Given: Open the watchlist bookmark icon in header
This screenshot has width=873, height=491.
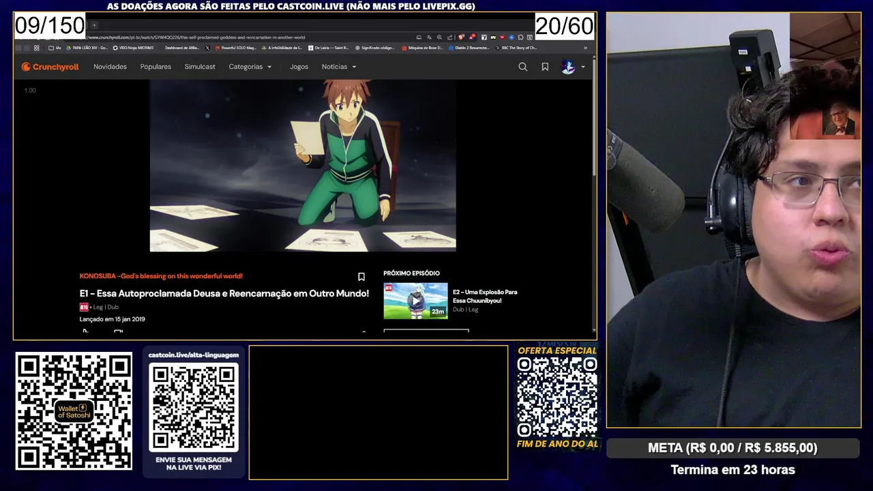Looking at the screenshot, I should [545, 67].
